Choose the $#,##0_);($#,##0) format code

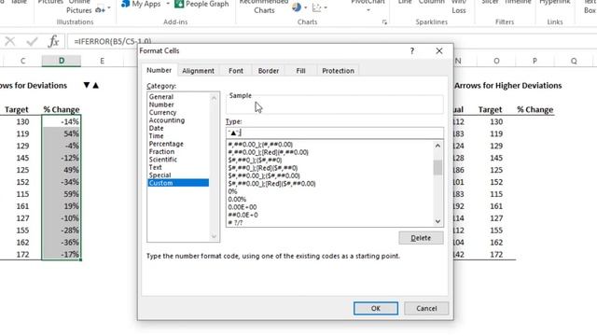tap(255, 160)
